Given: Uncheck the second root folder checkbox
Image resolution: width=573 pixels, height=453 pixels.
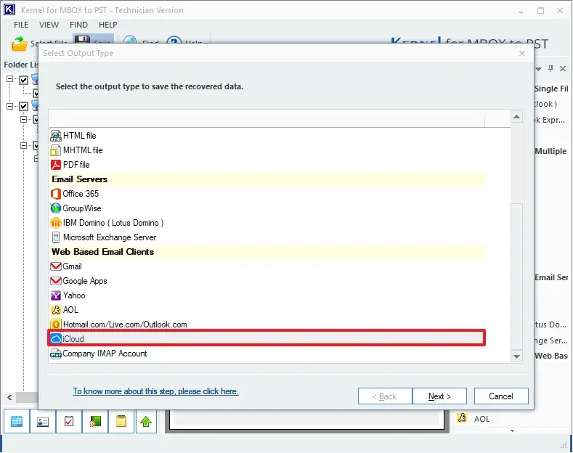Looking at the screenshot, I should point(24,106).
